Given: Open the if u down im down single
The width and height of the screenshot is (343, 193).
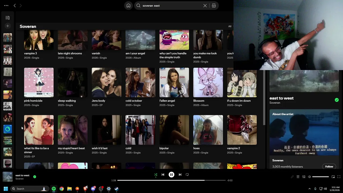Looking at the screenshot, I should (242, 87).
